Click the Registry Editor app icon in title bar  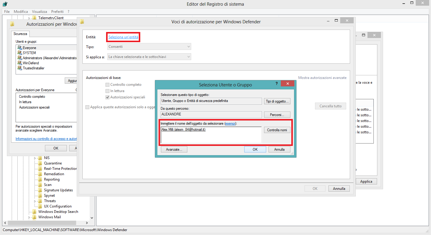point(5,4)
